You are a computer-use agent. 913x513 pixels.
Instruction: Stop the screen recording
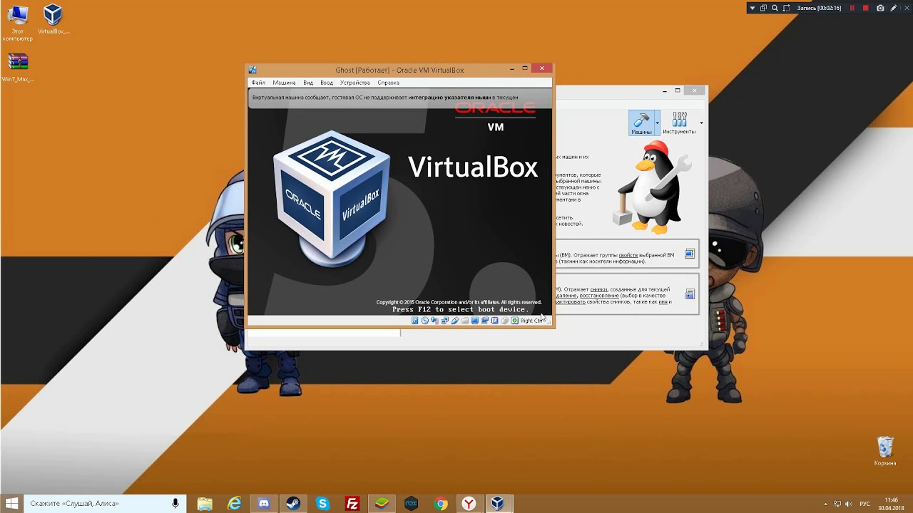point(866,8)
